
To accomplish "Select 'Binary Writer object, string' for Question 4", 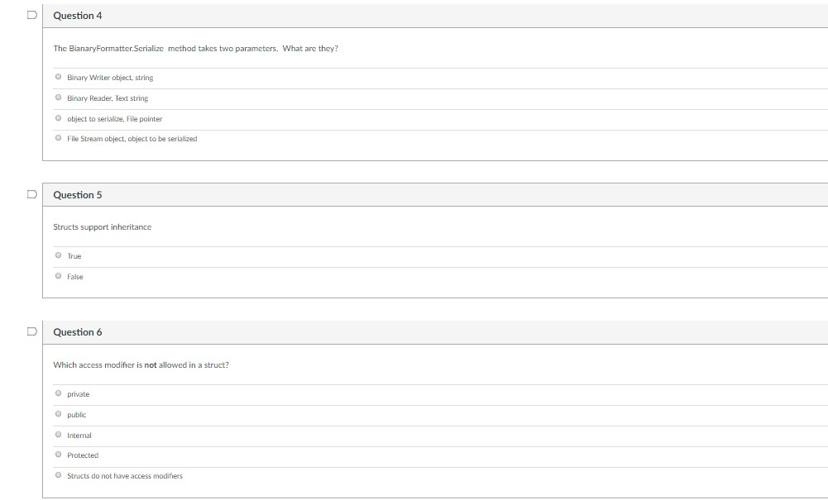I will (58, 76).
